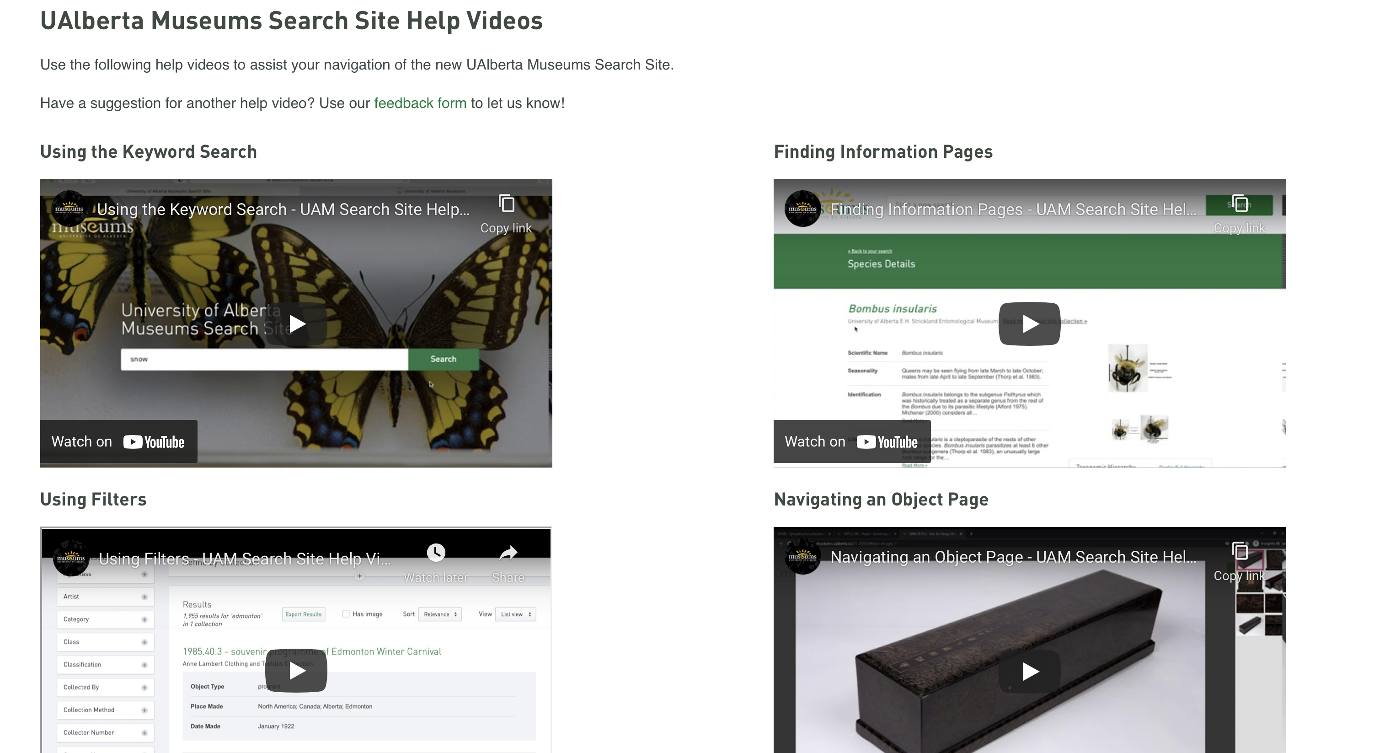Click Watch later clock icon on Using Filters video
Image resolution: width=1390 pixels, height=753 pixels.
(436, 553)
